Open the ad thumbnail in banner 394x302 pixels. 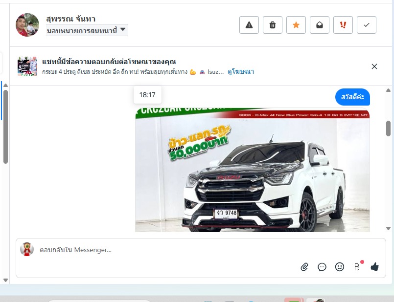pyautogui.click(x=27, y=66)
